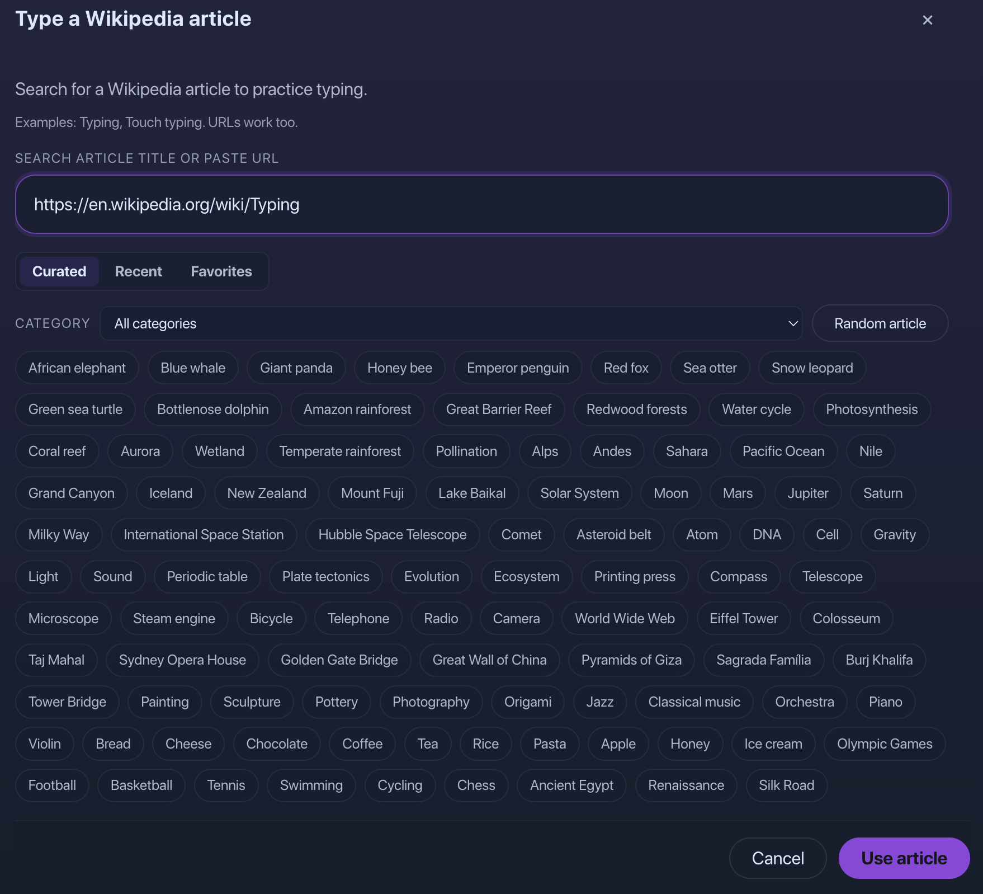
Task: Open the All categories dropdown
Action: (x=451, y=323)
